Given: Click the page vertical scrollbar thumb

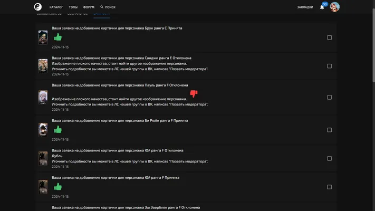Looking at the screenshot, I should (373, 45).
